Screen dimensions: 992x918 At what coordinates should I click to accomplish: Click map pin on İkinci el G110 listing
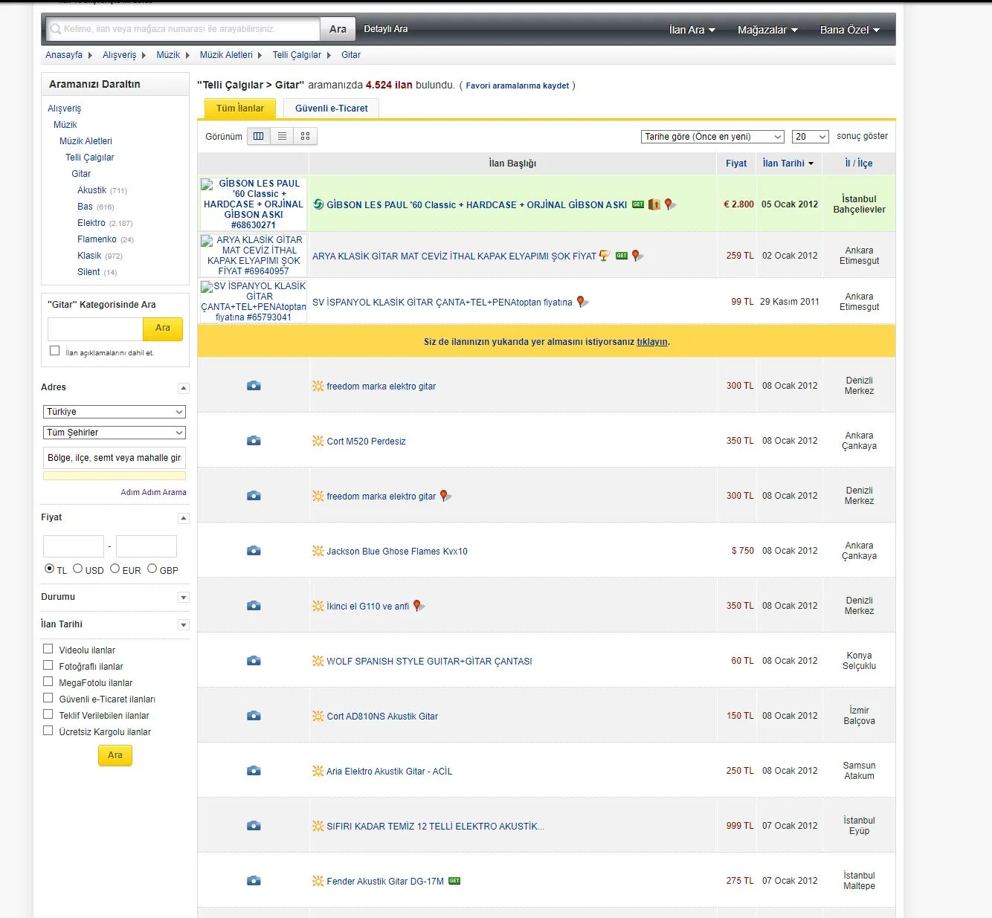(418, 606)
